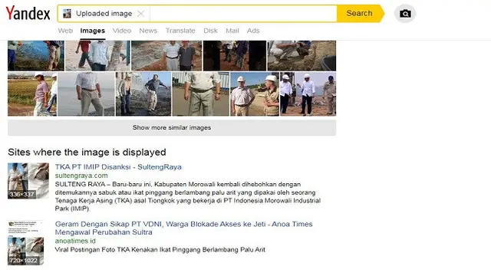
Task: Open similar image of man in beige trousers by fence
Action: pos(201,94)
